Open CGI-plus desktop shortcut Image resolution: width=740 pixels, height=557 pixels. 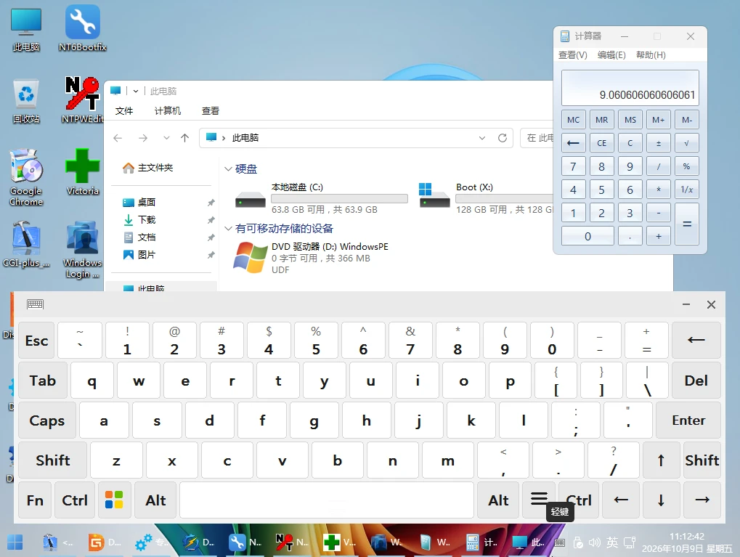pos(26,244)
